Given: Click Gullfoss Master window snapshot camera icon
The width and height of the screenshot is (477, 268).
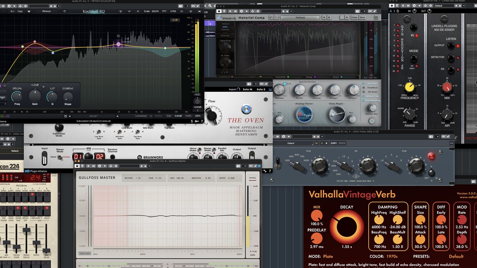Looking at the screenshot, I should coord(238,166).
